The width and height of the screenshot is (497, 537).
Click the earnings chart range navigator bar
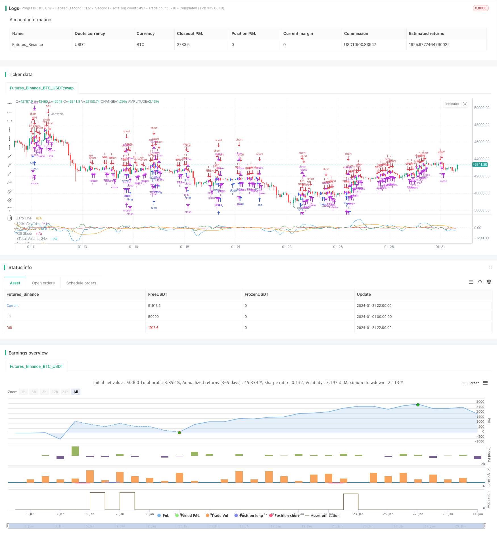(247, 526)
